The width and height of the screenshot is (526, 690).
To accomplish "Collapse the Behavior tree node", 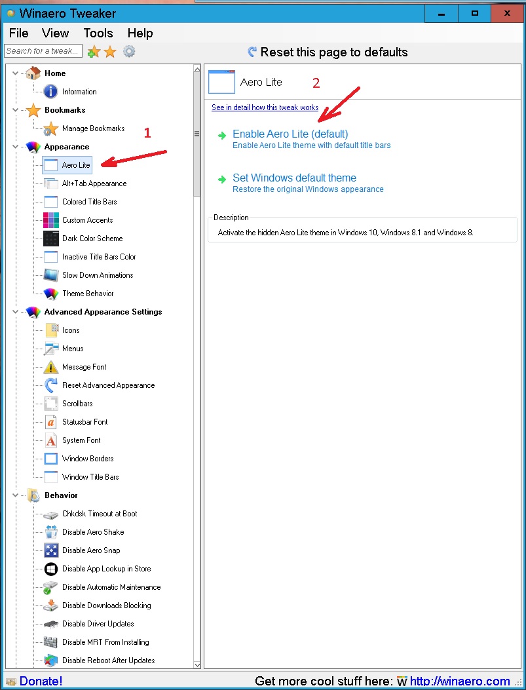I will [x=15, y=495].
